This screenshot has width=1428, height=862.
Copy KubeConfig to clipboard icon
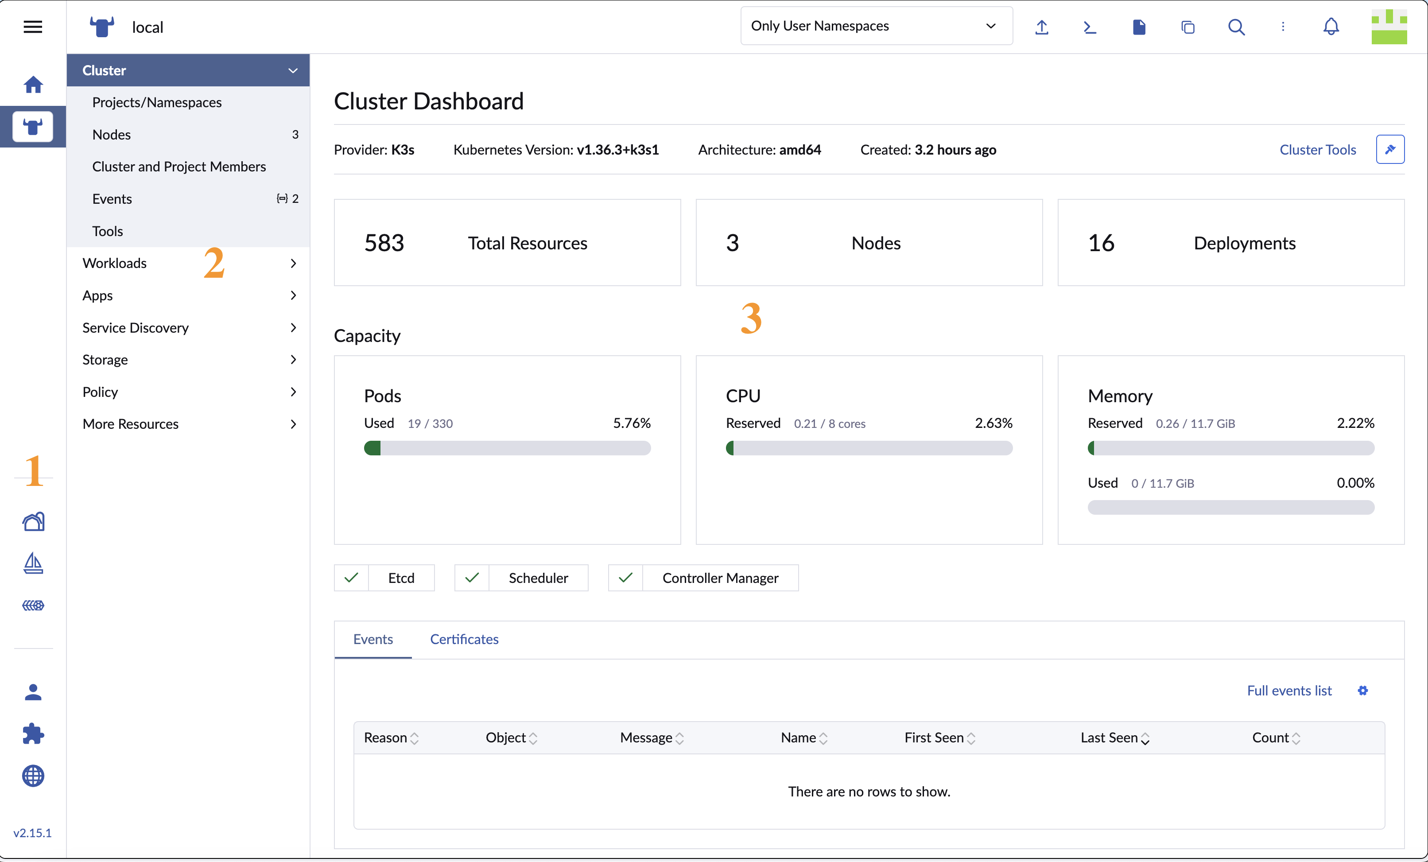click(x=1187, y=27)
